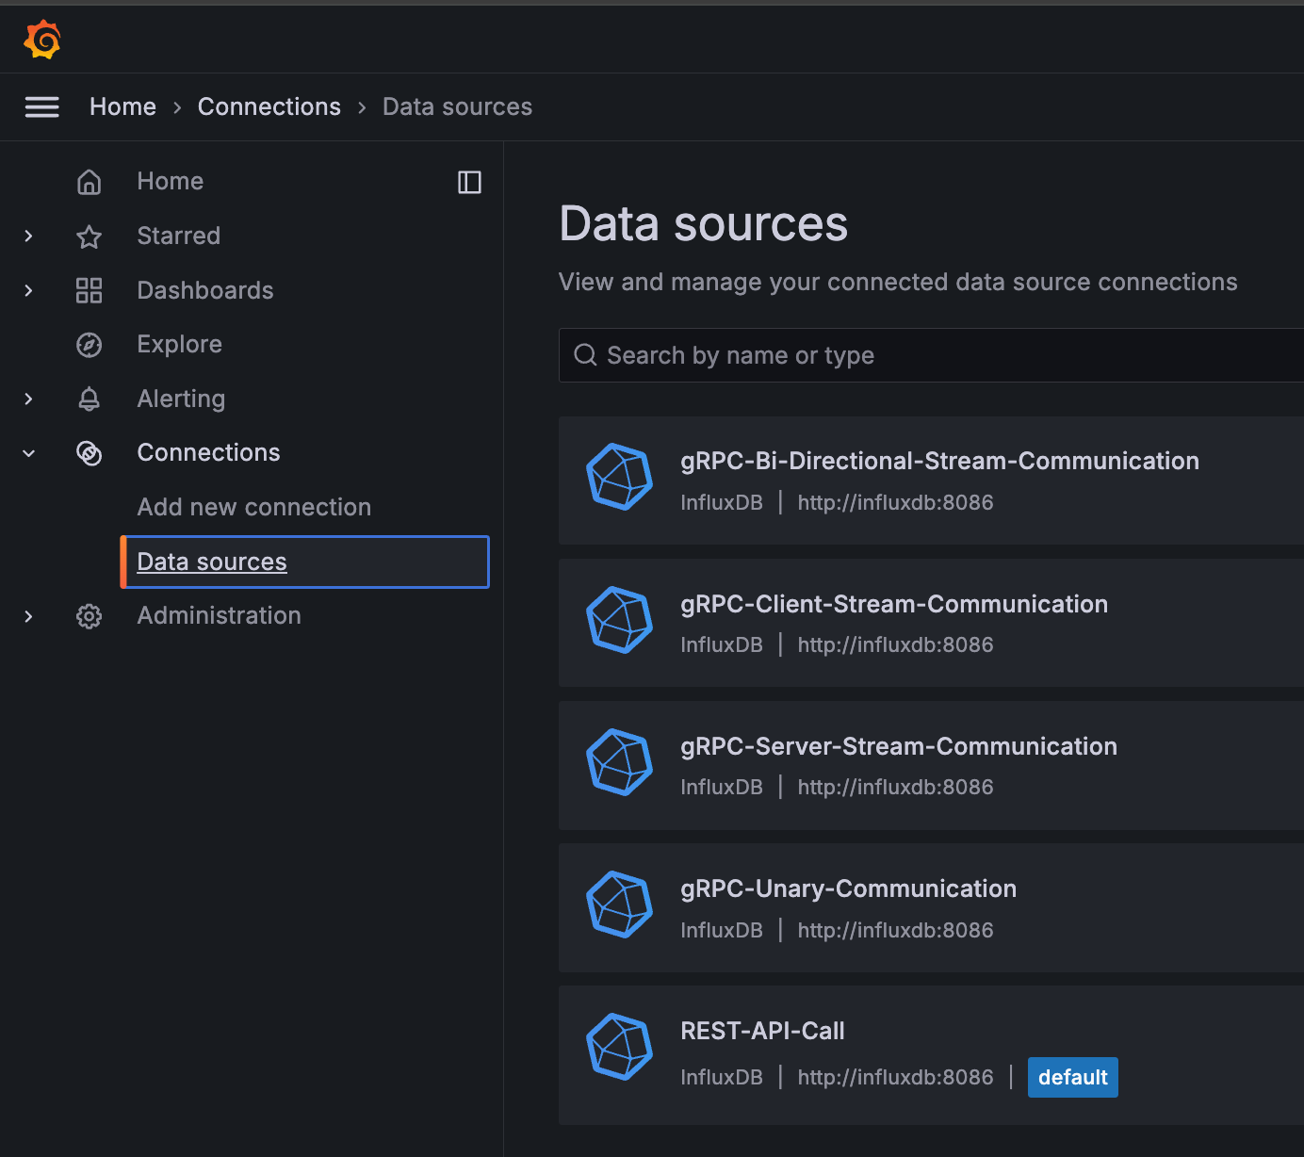Click the Explore compass icon
The height and width of the screenshot is (1157, 1304).
[89, 345]
